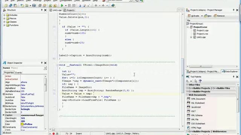
Task: Click the clYellow color swatch
Action: (22, 124)
